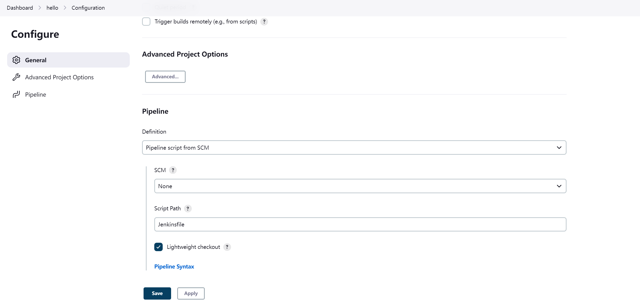Screen dimensions: 640x308
Task: Click the wrench icon for Advanced Project Options
Action: (16, 77)
